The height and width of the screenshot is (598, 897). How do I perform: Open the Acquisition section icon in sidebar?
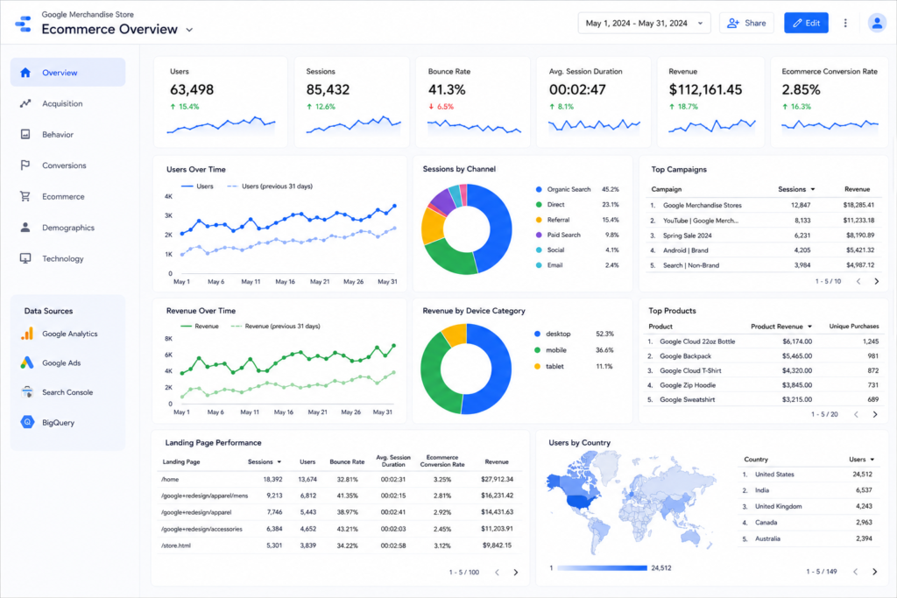pos(25,103)
